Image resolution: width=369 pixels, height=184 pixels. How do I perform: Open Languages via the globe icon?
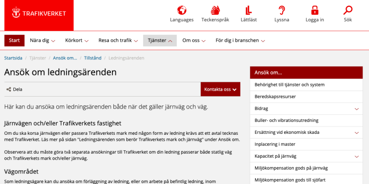[x=182, y=10]
